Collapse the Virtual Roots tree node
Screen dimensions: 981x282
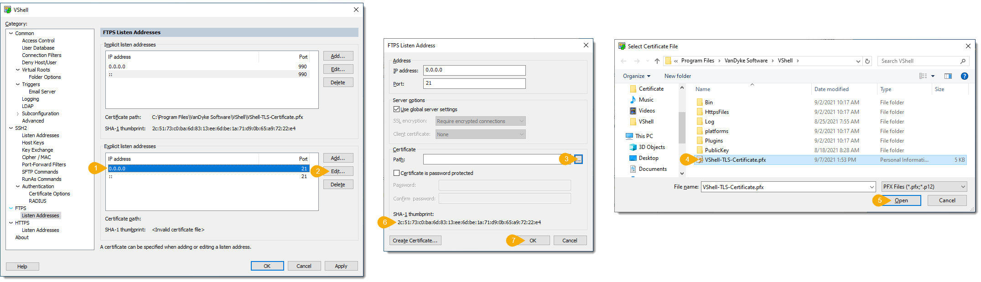pyautogui.click(x=18, y=70)
